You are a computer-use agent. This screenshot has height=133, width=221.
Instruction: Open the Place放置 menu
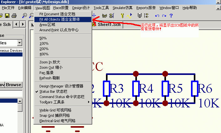point(61,8)
